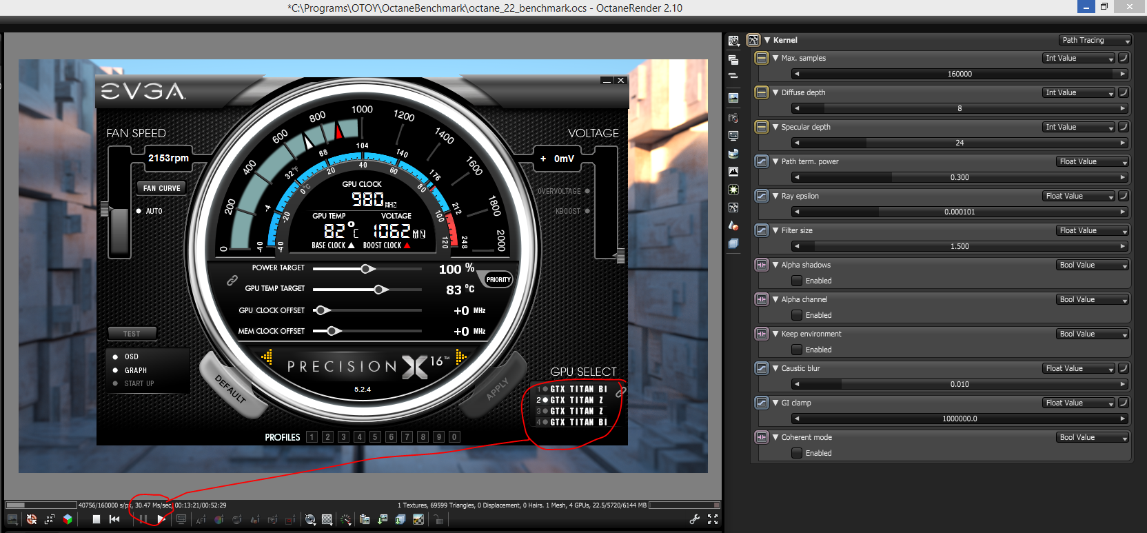This screenshot has height=533, width=1147.
Task: Click the render passes stacked-layers icon
Action: [x=400, y=519]
